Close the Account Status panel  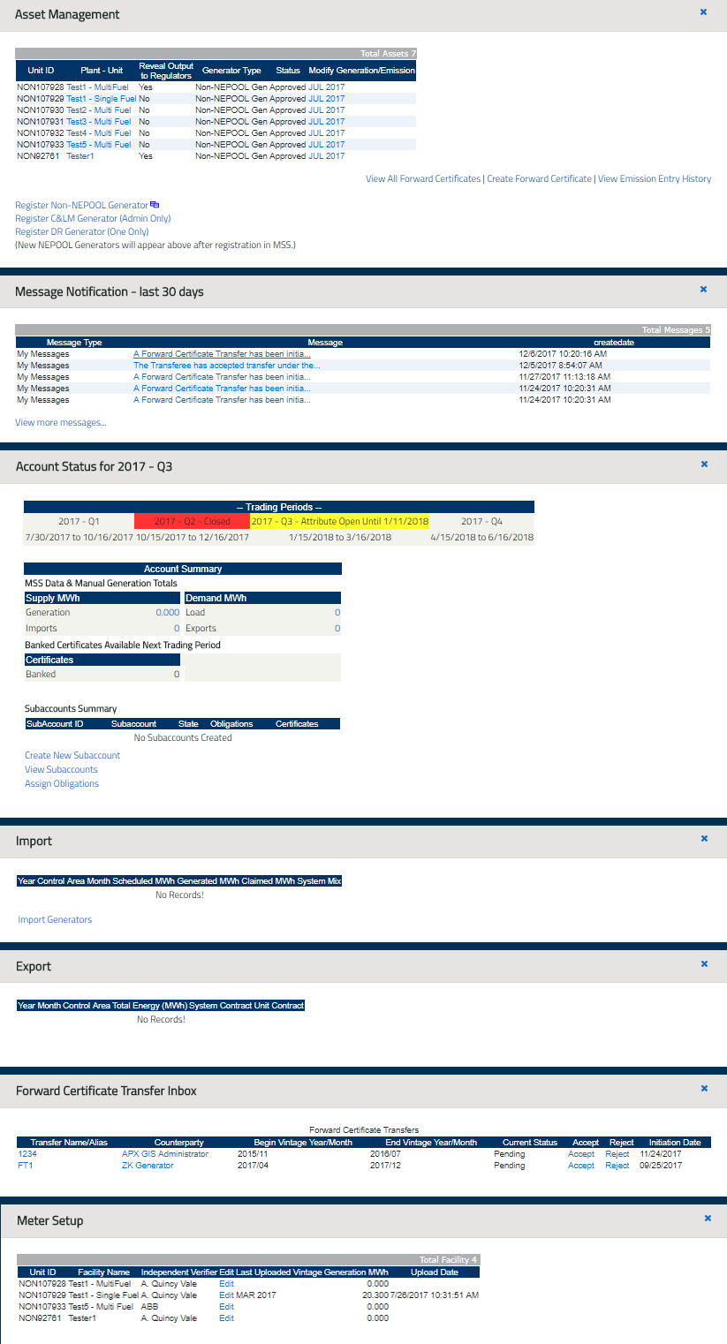tap(703, 464)
